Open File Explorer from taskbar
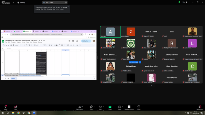 click(13, 113)
